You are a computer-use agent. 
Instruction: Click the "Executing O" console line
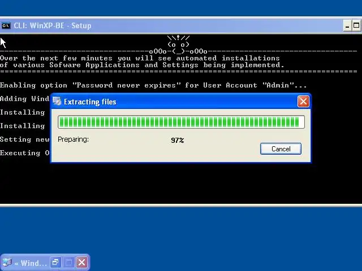point(25,153)
